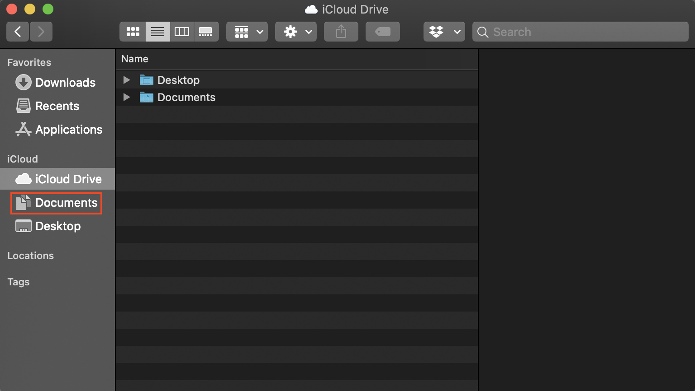This screenshot has width=695, height=391.
Task: Highlight the Documents sidebar item
Action: [x=67, y=203]
